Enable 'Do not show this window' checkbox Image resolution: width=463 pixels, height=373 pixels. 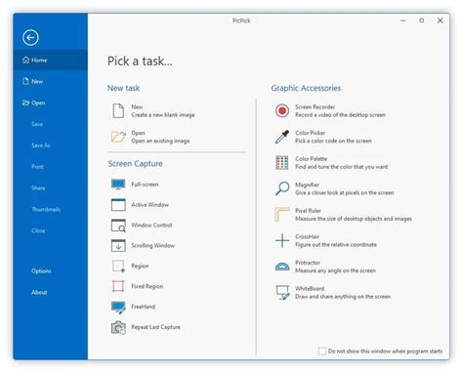322,352
